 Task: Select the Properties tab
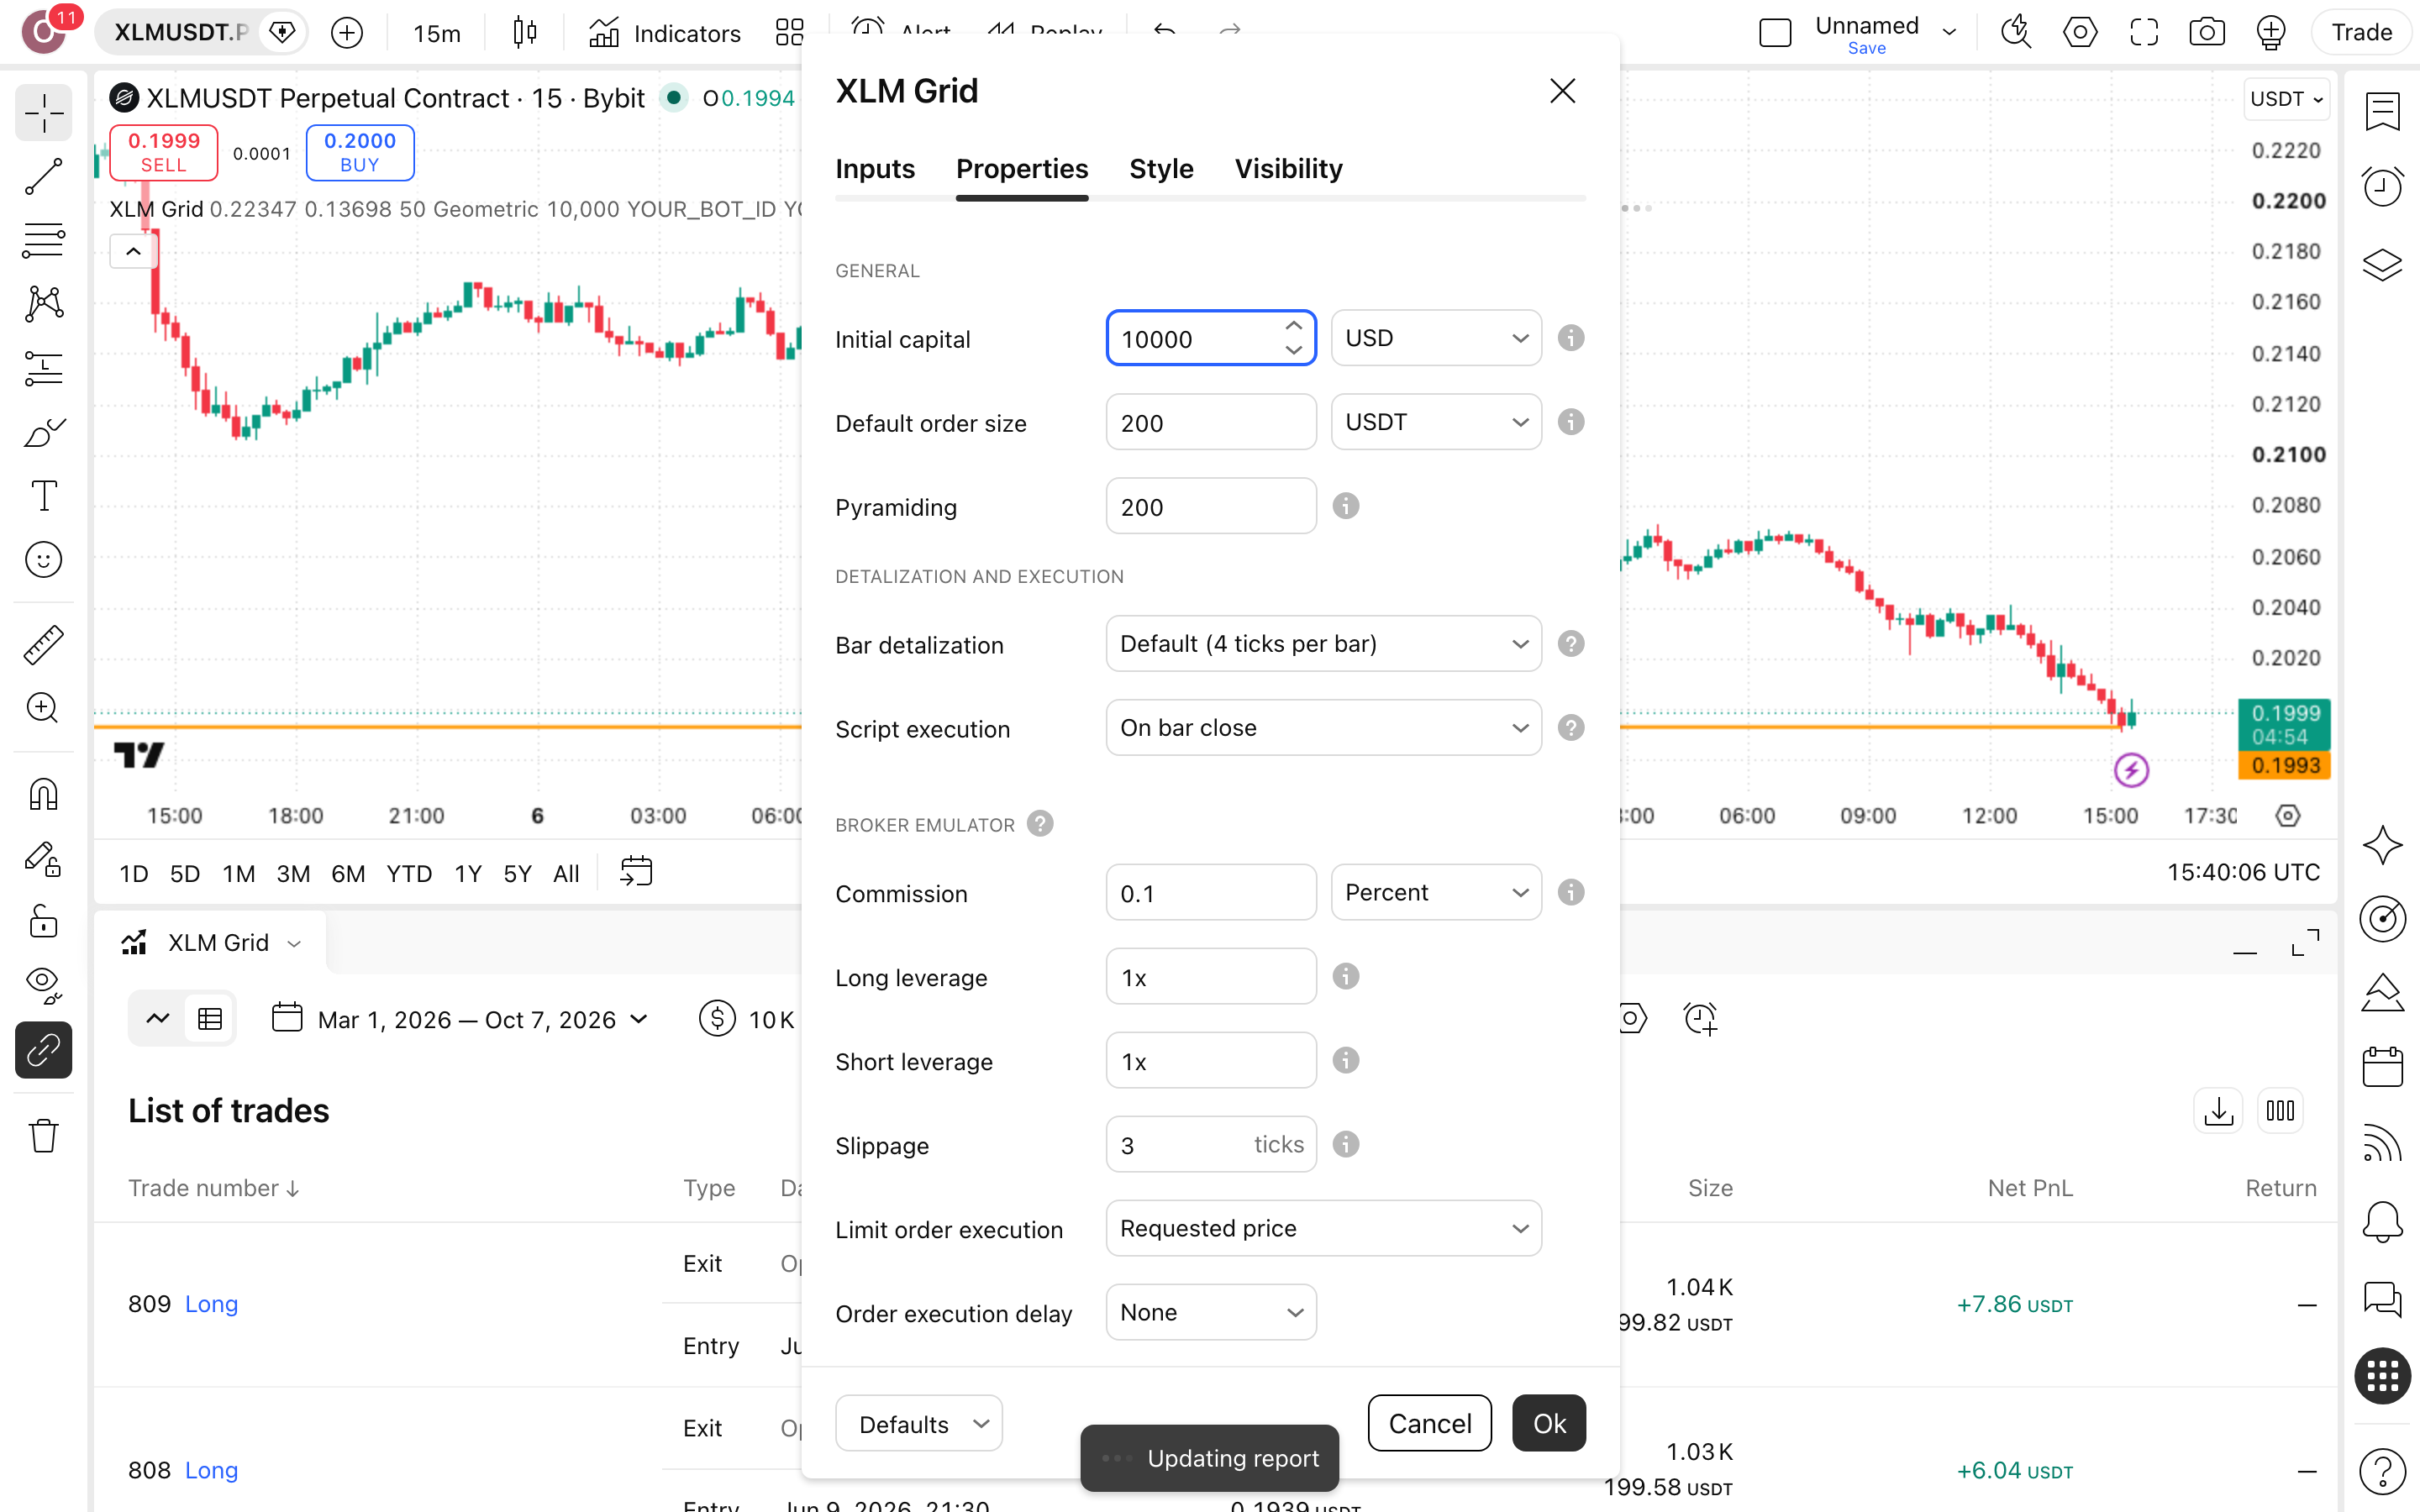(1022, 168)
